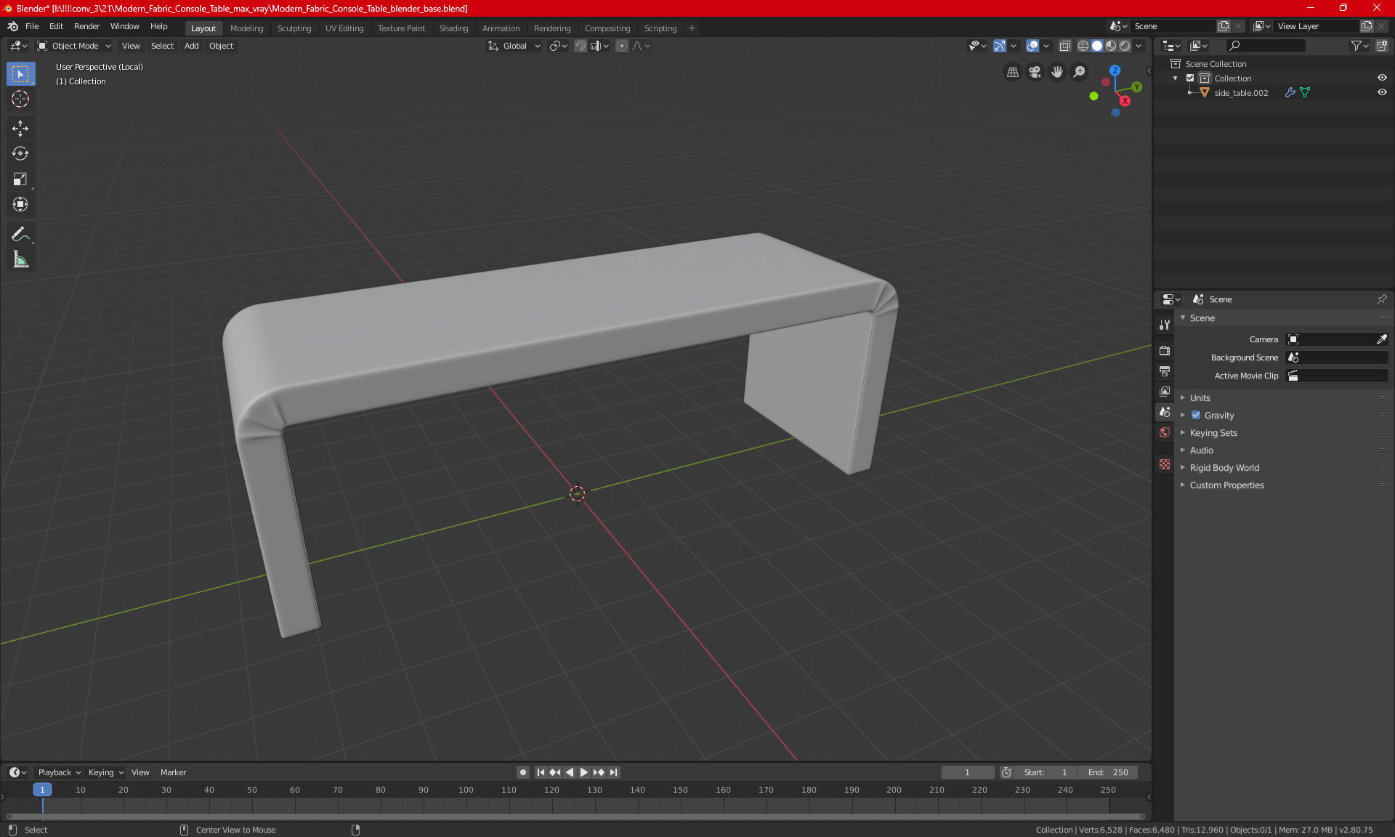Open the World properties tab
Image resolution: width=1395 pixels, height=837 pixels.
point(1165,432)
